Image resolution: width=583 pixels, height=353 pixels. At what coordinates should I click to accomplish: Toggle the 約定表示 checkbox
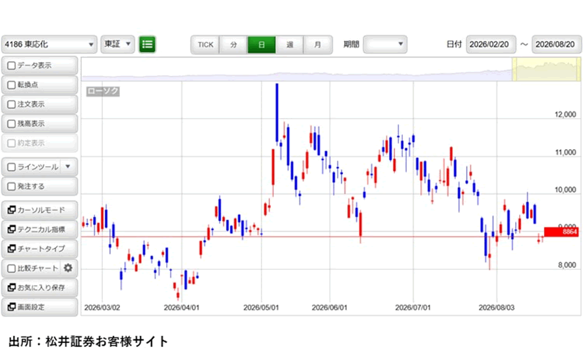[11, 143]
